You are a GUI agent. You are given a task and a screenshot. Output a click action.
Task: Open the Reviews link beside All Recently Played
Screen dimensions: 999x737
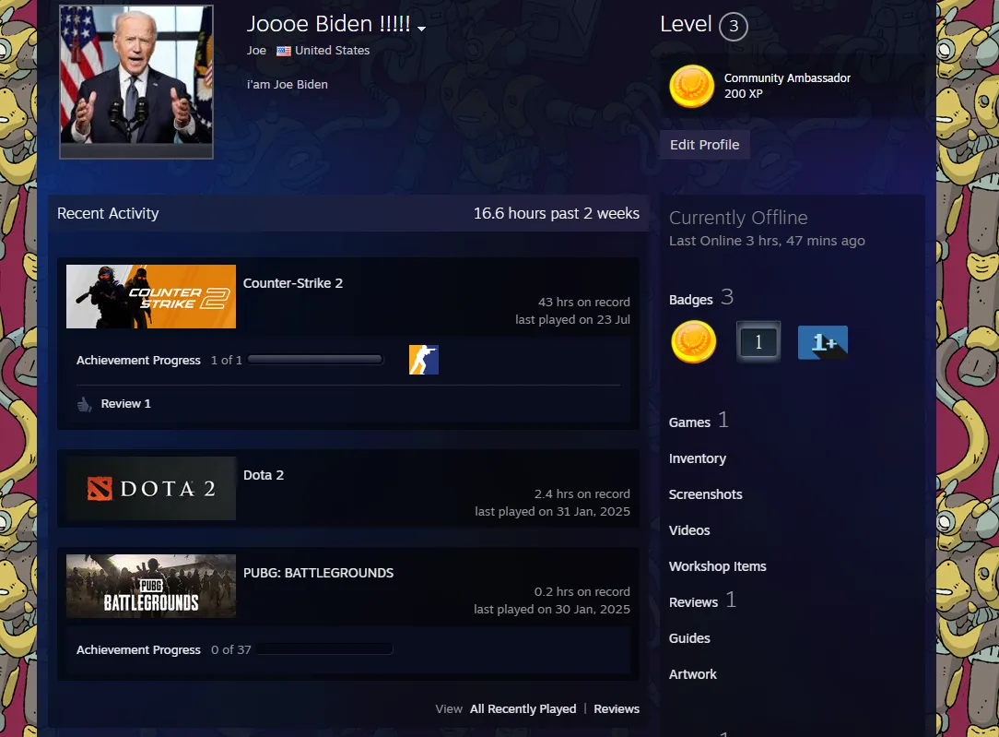(617, 709)
